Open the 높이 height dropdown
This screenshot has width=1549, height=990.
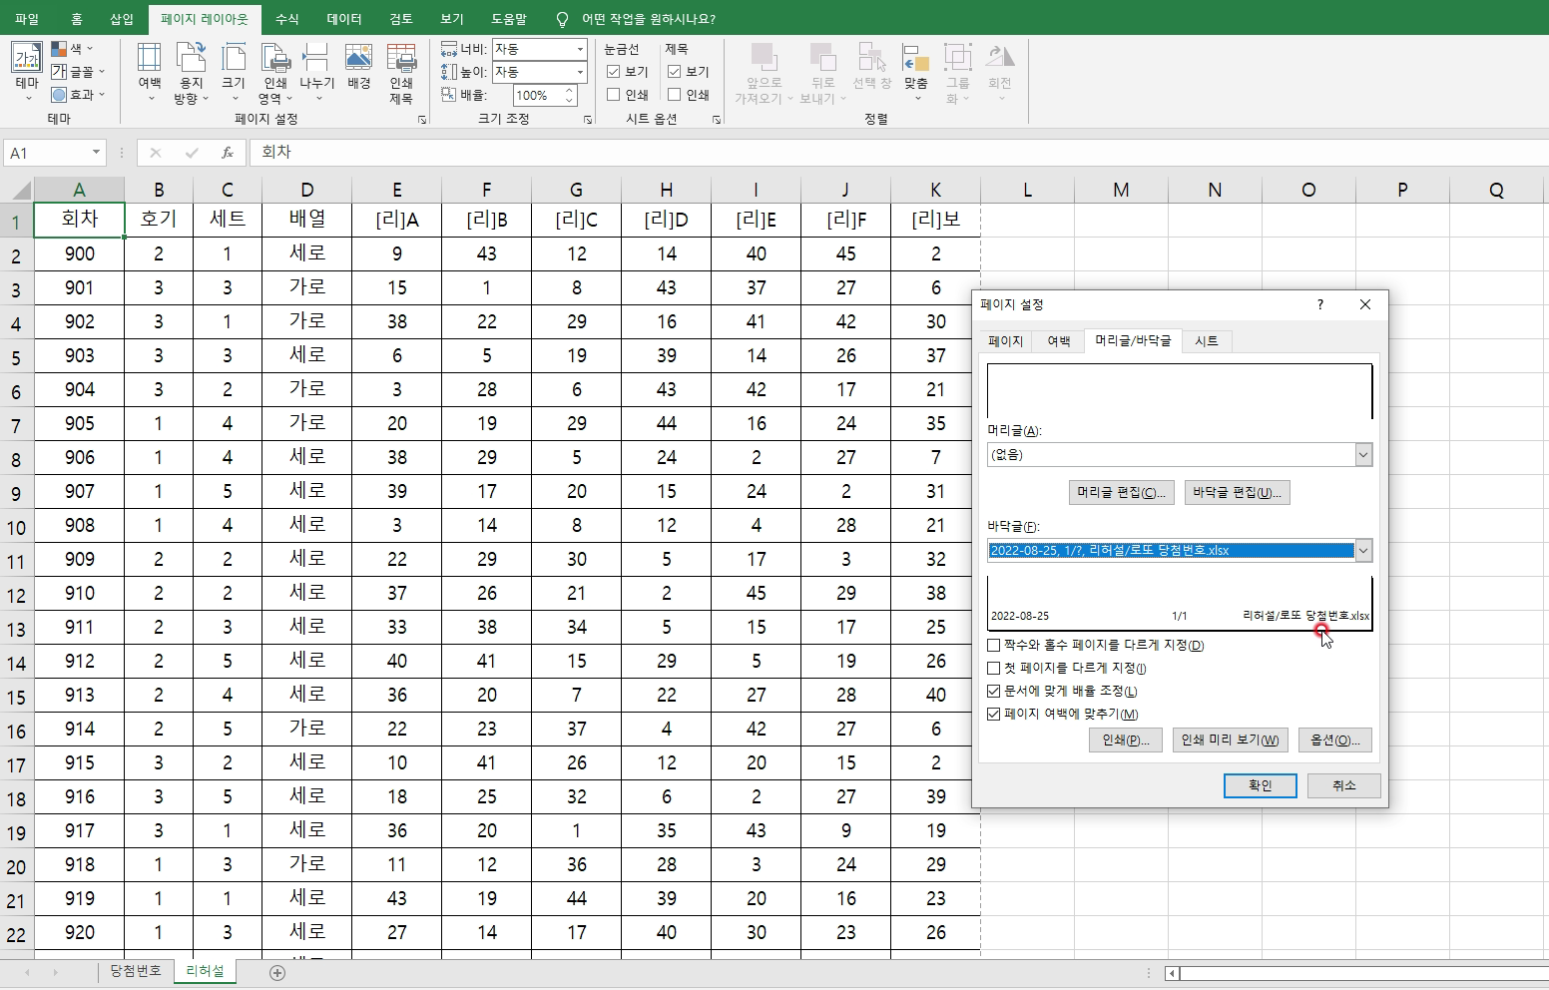click(x=580, y=72)
